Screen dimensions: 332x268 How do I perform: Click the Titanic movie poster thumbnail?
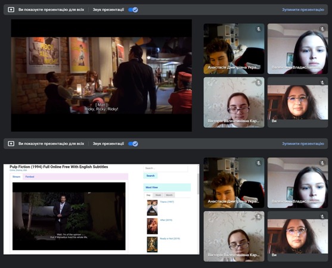(152, 208)
